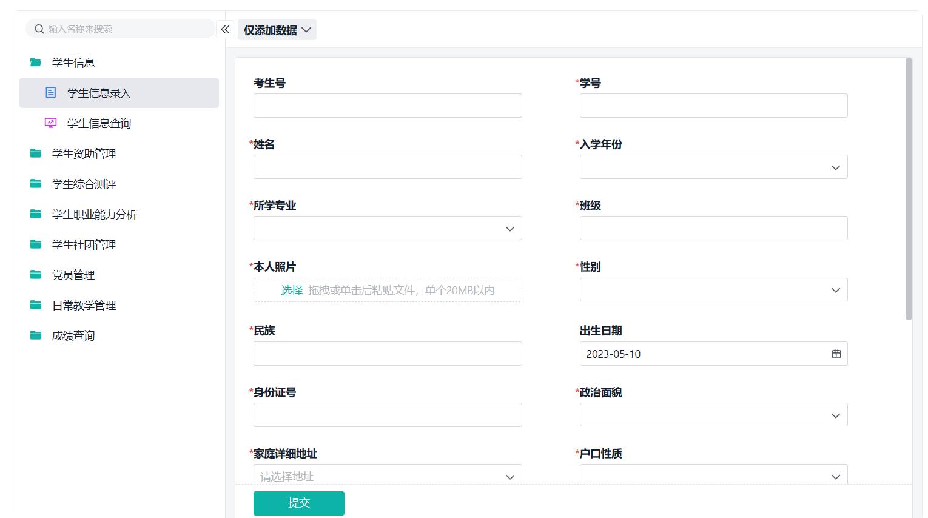Screen dimensions: 928x518
Task: Click the magnifier icon in the search box
Action: [39, 29]
